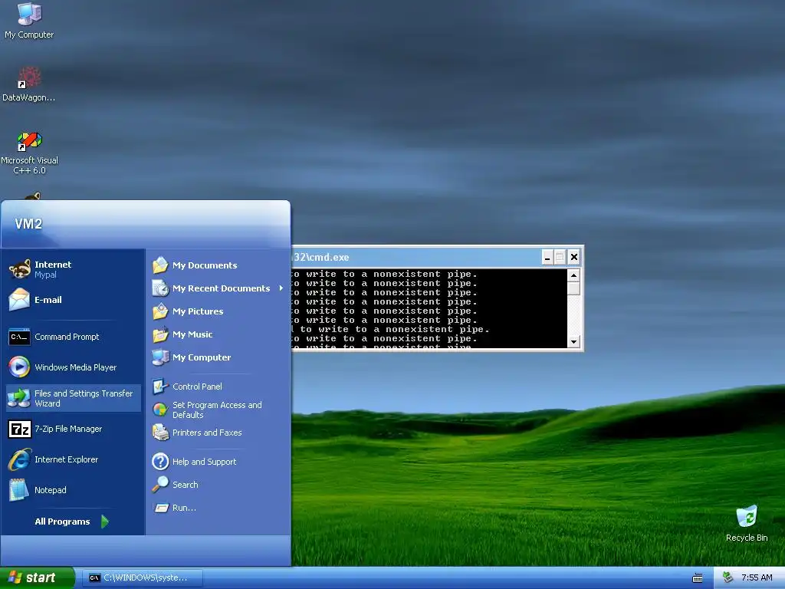Open Help and Support entry text
Screen dimensions: 785x589
(204, 461)
